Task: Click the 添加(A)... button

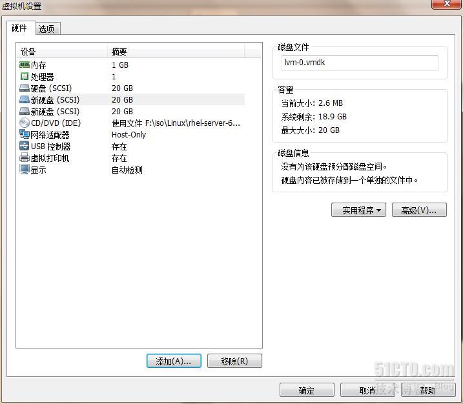Action: pos(174,361)
